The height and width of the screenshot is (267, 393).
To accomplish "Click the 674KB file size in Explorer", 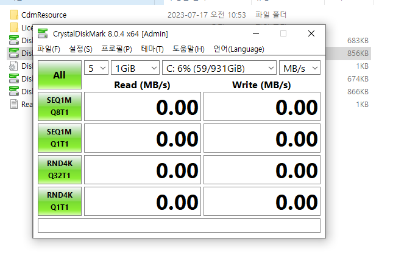I will point(358,79).
